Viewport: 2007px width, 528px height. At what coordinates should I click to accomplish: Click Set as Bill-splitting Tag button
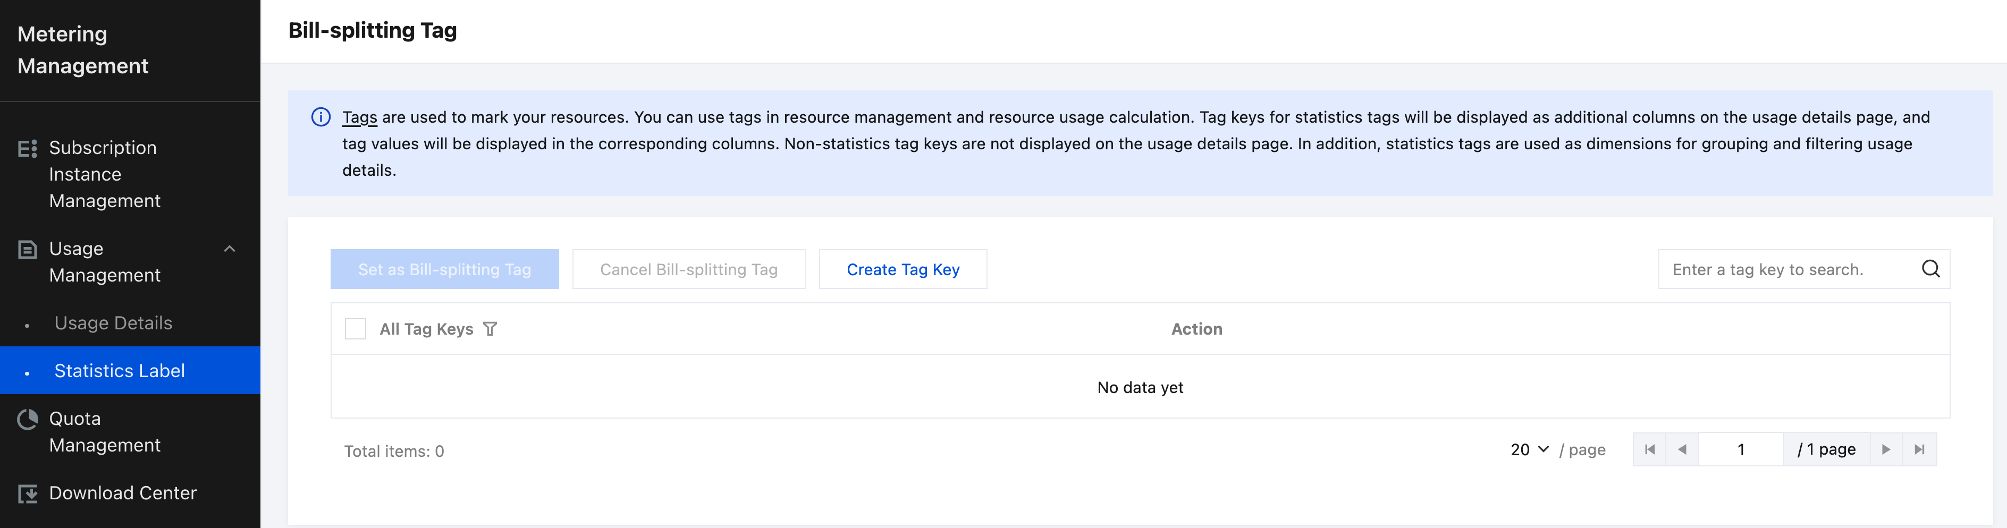tap(445, 269)
